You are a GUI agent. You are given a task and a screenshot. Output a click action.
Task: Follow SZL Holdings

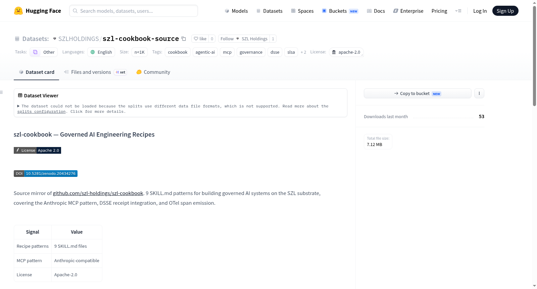244,39
